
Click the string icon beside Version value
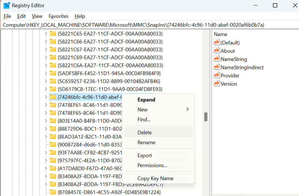tap(216, 84)
